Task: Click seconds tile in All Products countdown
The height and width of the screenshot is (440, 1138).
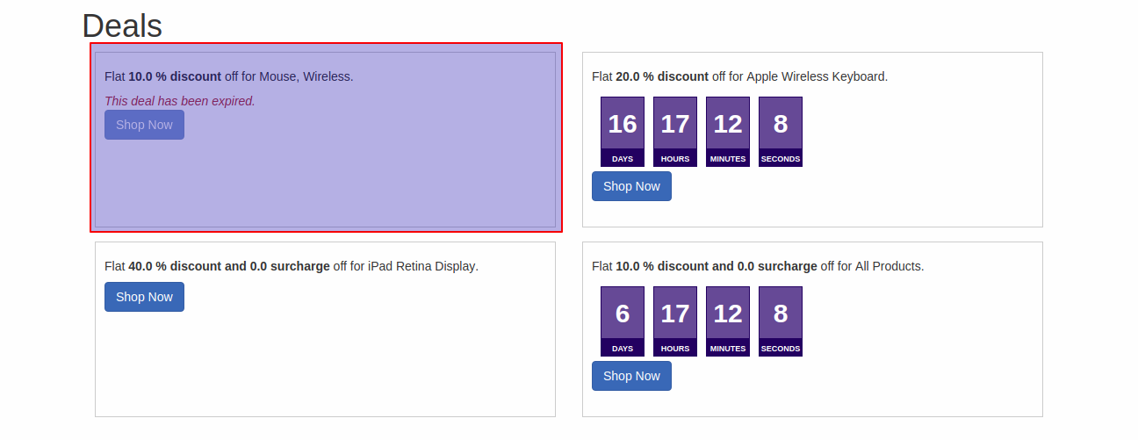Action: (781, 321)
